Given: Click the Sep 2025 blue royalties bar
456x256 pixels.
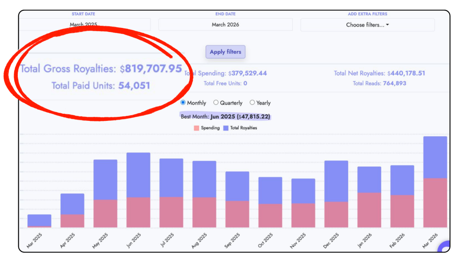Looking at the screenshot, I should click(x=237, y=186).
